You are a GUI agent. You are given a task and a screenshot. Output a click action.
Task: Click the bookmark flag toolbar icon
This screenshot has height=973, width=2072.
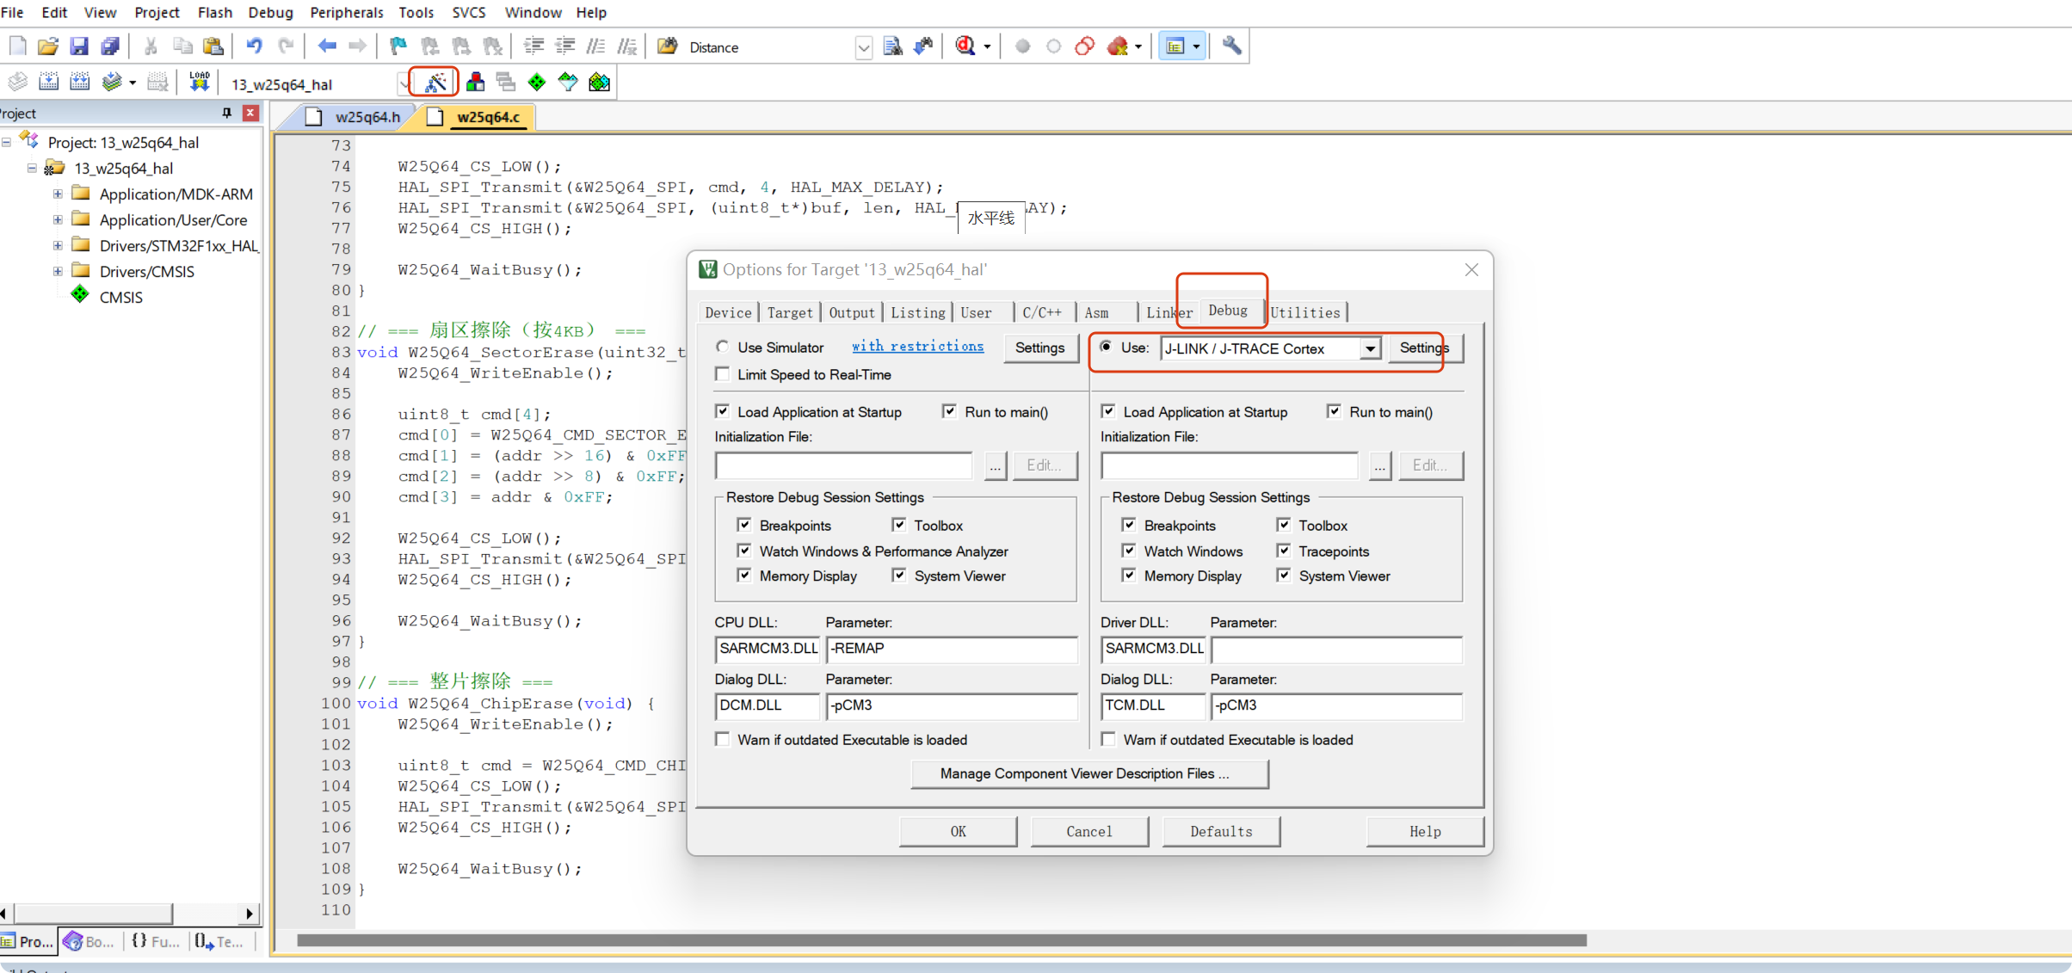398,46
